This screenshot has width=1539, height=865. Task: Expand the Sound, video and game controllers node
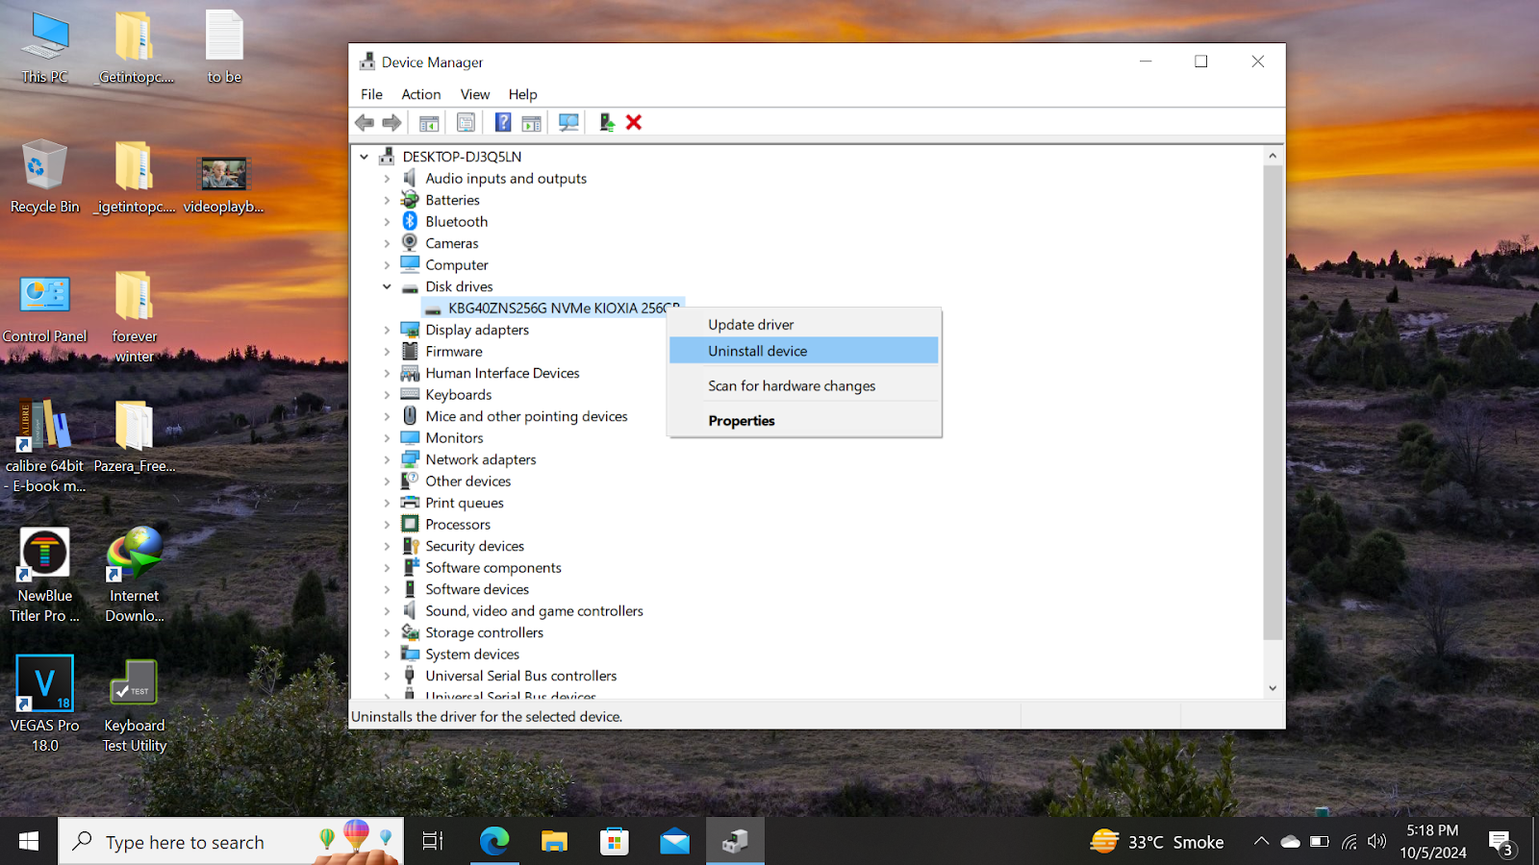tap(387, 611)
